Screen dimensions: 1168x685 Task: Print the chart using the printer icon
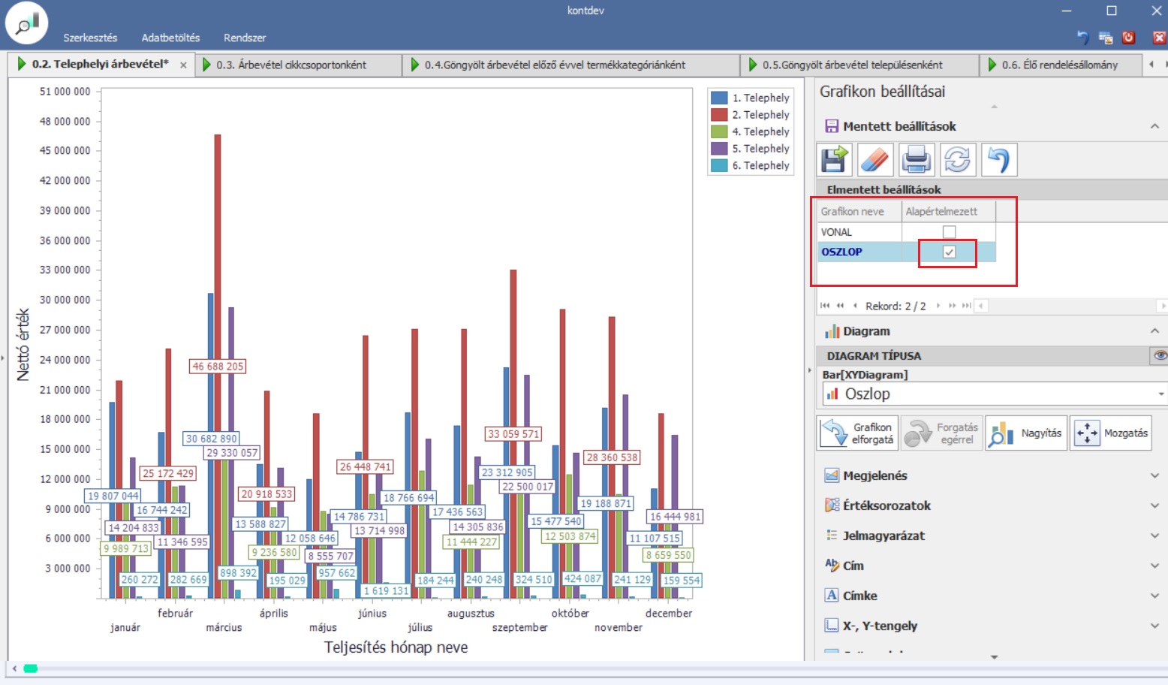917,160
